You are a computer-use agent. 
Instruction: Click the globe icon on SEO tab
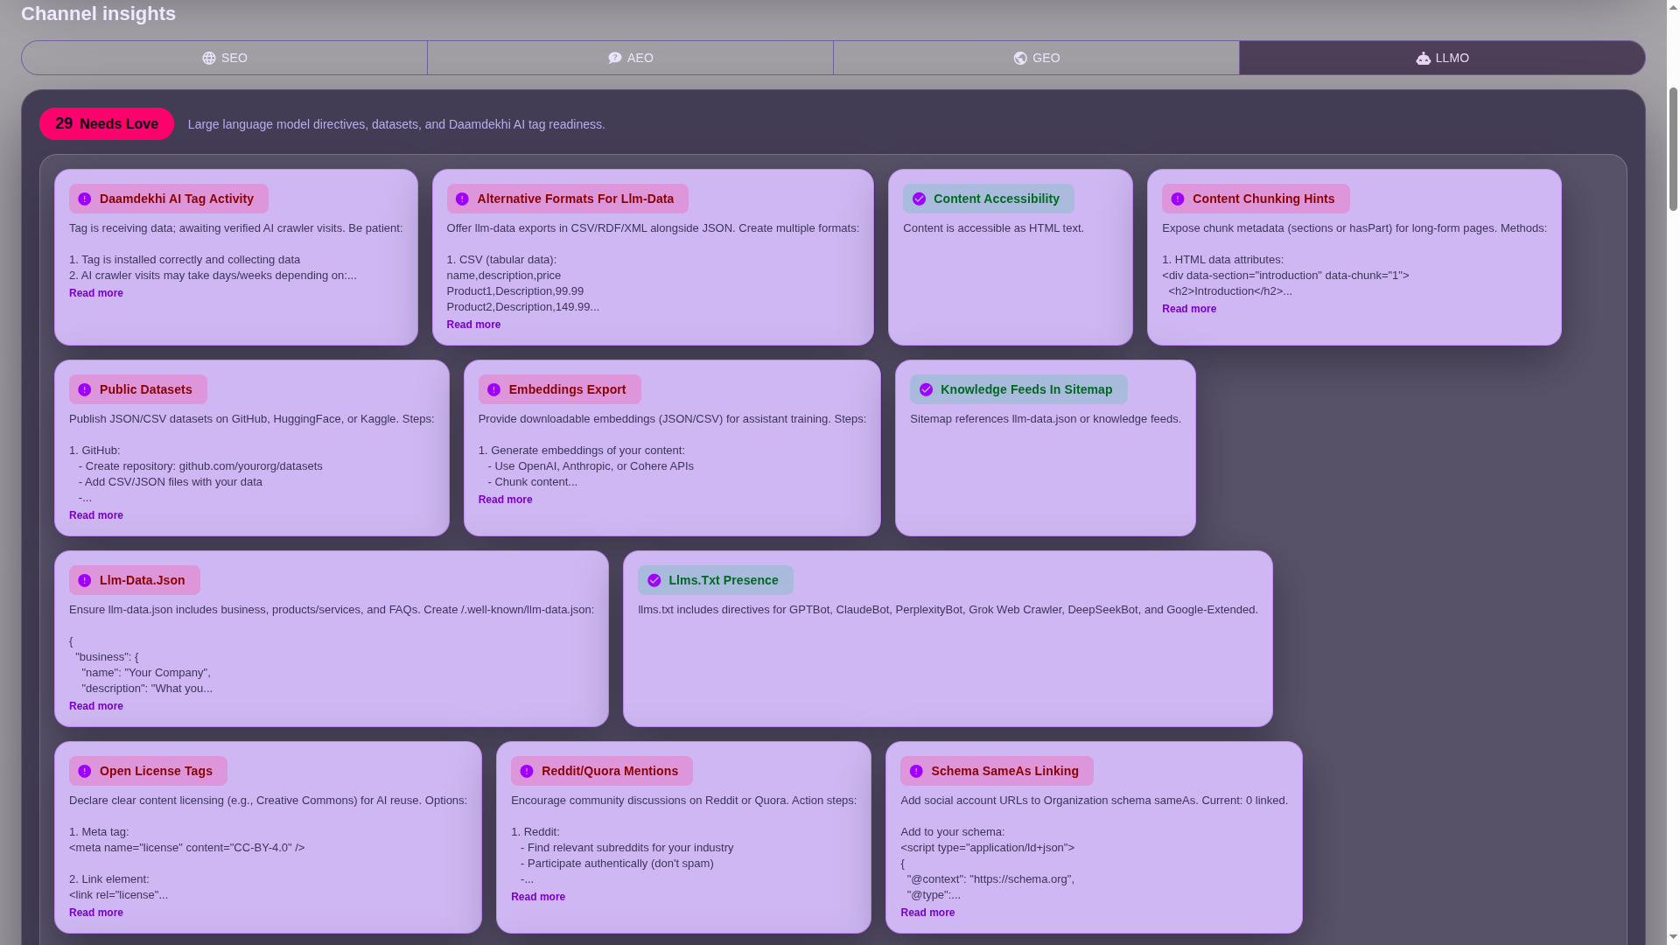(208, 59)
